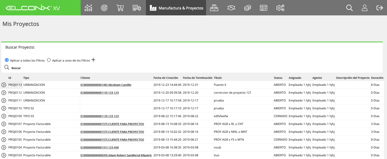This screenshot has width=387, height=159.
Task: Open client link '123 123' in PROJ0112 row
Action: pyautogui.click(x=100, y=93)
